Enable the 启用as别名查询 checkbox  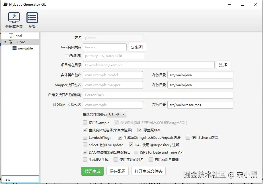pos(151,160)
